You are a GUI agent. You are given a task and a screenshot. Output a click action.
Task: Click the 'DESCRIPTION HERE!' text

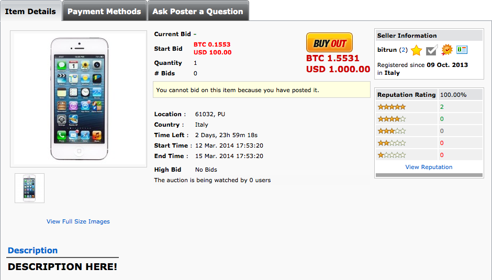pyautogui.click(x=62, y=266)
